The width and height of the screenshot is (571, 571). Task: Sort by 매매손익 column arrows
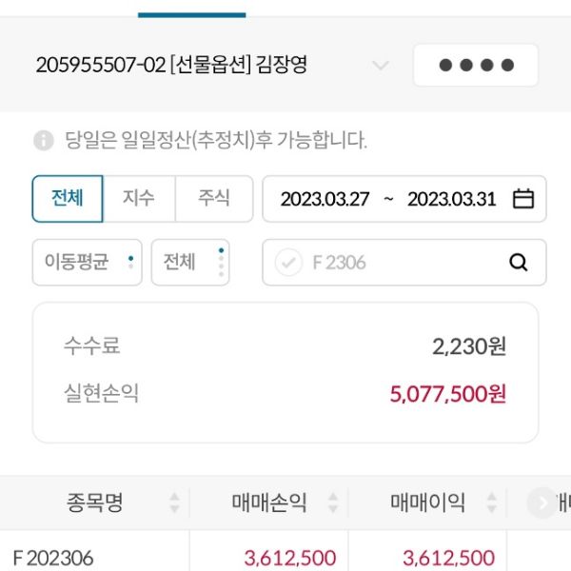pyautogui.click(x=333, y=502)
